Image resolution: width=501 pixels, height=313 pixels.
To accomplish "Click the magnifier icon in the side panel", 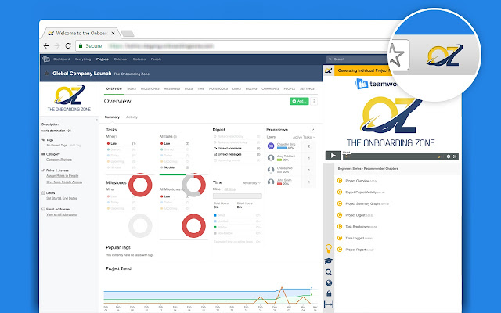I will [x=329, y=272].
